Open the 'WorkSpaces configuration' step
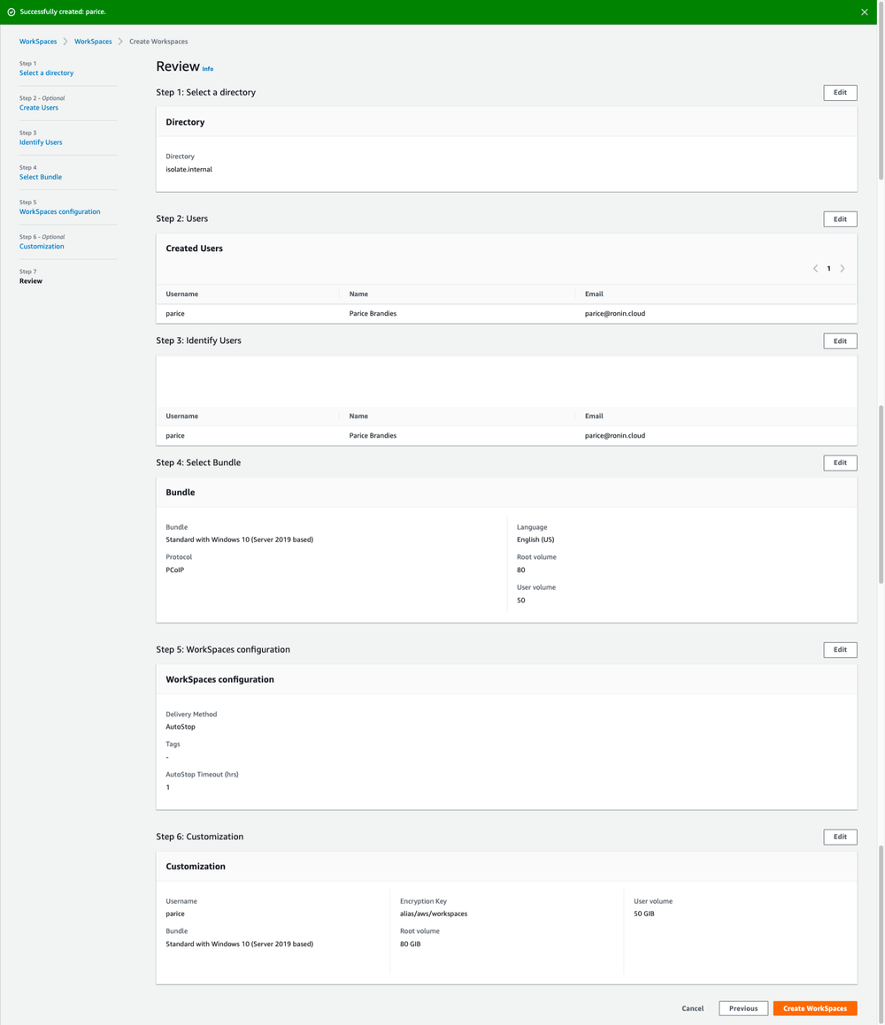 click(x=59, y=211)
